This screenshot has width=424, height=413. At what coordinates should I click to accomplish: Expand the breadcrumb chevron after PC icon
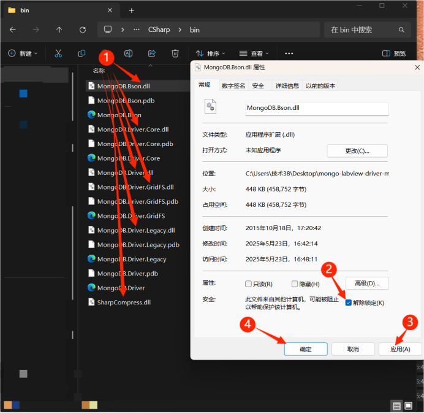123,30
